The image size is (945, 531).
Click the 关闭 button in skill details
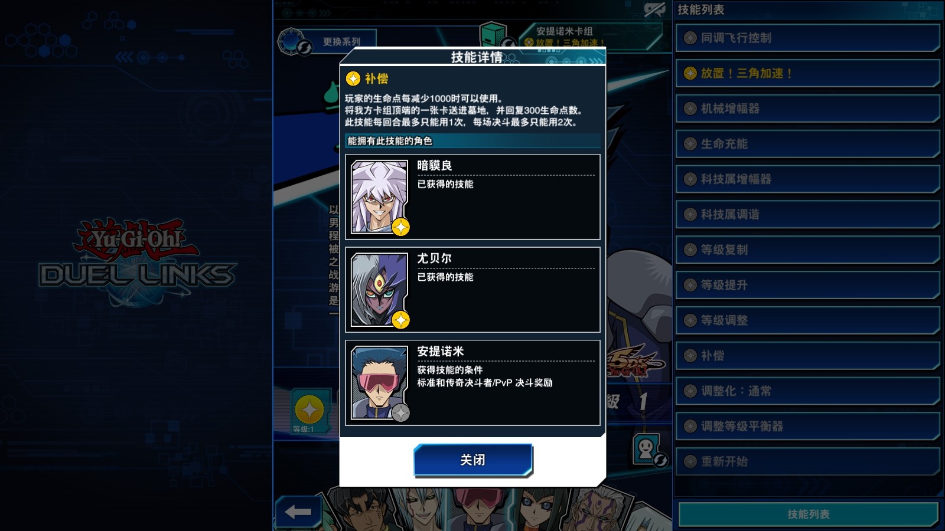tap(473, 460)
